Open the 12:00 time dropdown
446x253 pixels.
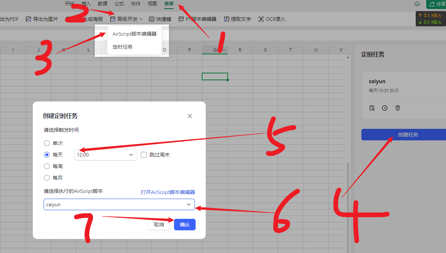(105, 154)
